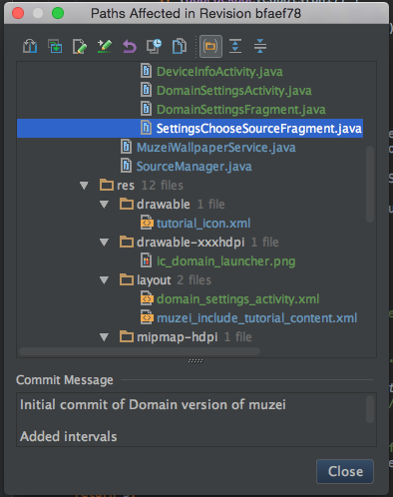Collapse the layout folder arrow
This screenshot has width=393, height=497.
(x=104, y=280)
